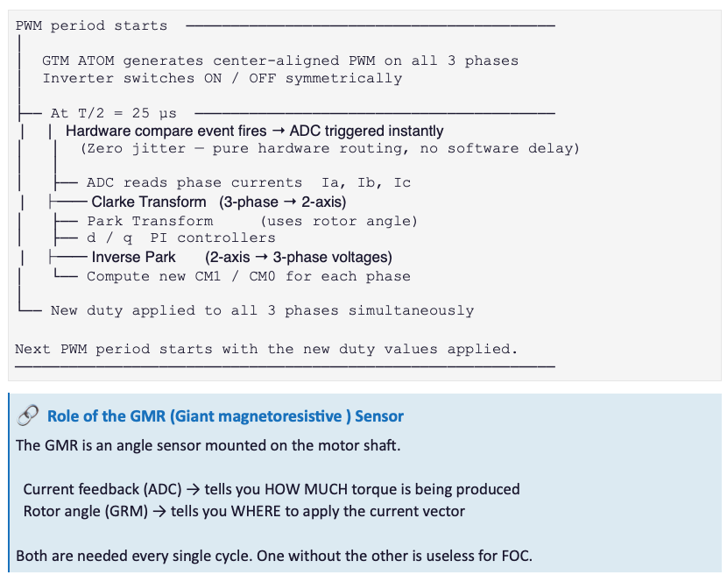The width and height of the screenshot is (727, 582).
Task: Select the GTM ATOM center-aligned PWM line
Action: pyautogui.click(x=280, y=60)
